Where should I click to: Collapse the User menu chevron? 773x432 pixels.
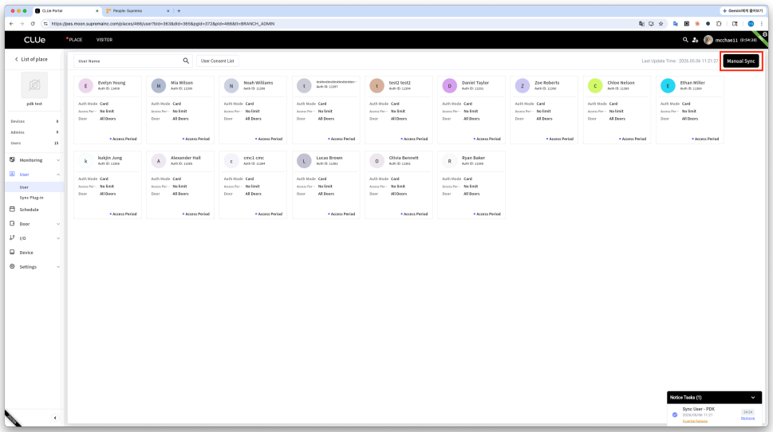58,175
